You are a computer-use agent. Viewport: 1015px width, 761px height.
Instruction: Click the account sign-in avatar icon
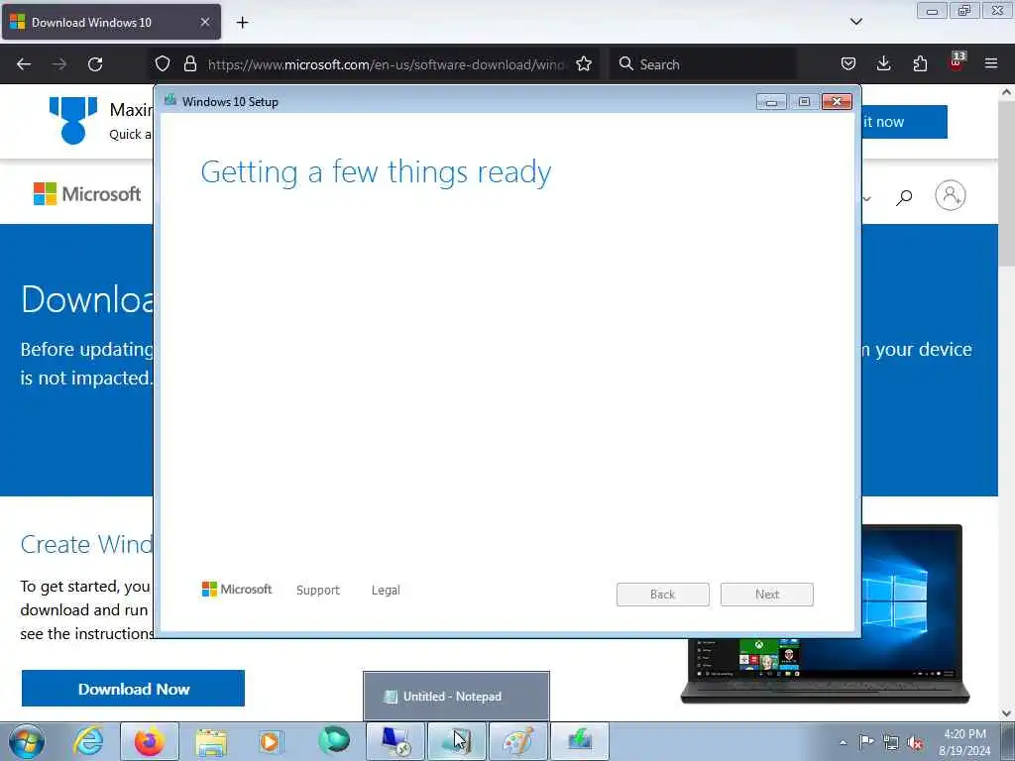(x=951, y=195)
